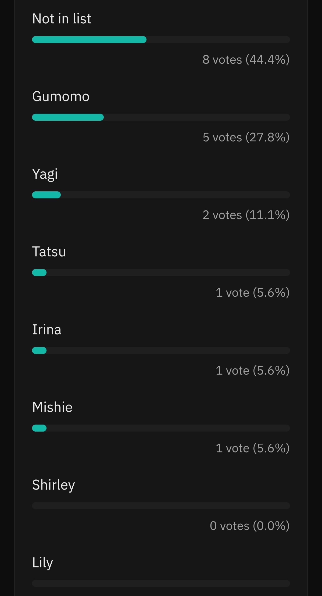This screenshot has height=596, width=322.
Task: Choose the Yagi poll option
Action: pos(45,174)
